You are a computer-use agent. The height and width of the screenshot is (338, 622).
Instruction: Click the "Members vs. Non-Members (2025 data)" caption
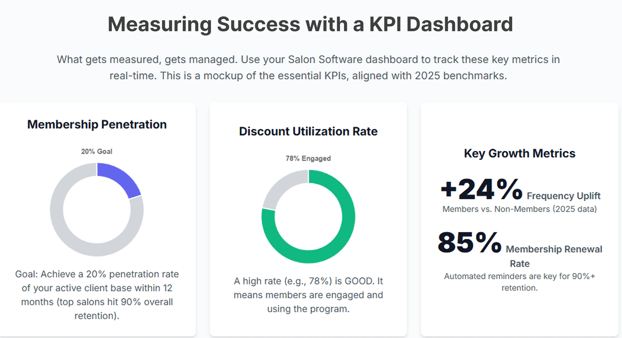coord(519,209)
